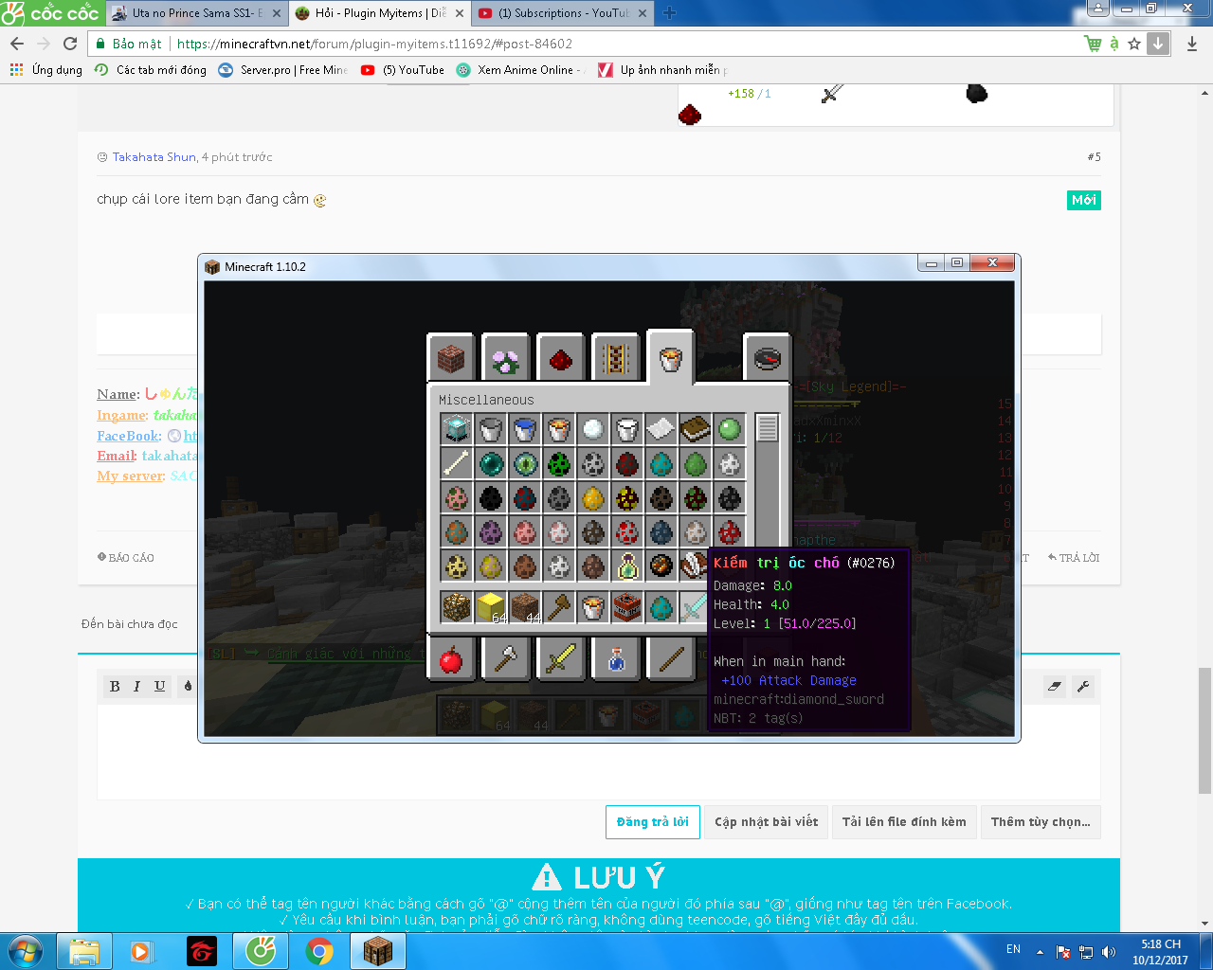Select the wooden shovel in the hotbar
This screenshot has height=970, width=1213.
point(559,607)
